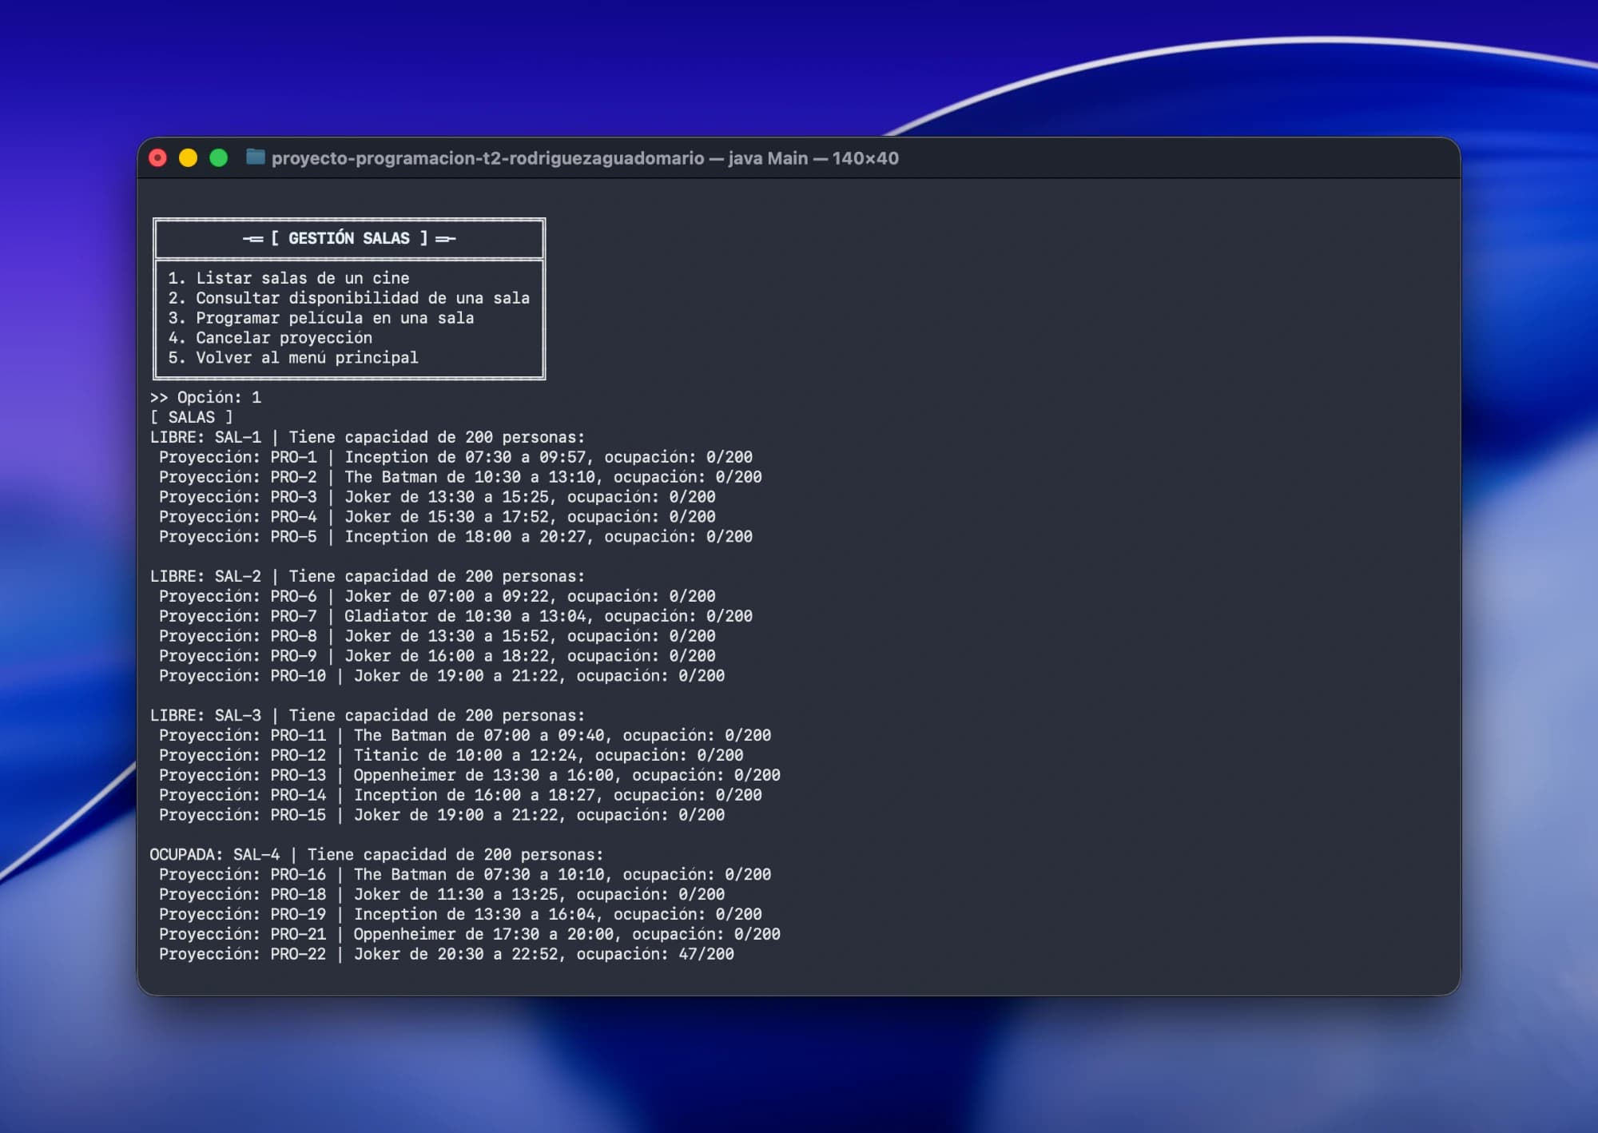
Task: Click '3. Programar película en una sala'
Action: [321, 318]
